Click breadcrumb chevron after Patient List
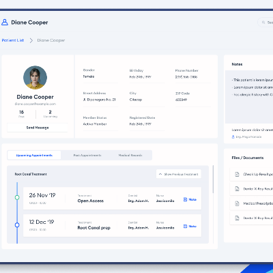This screenshot has width=273, height=273. (31, 40)
